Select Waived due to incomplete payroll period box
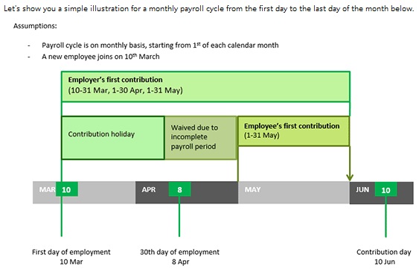 (x=201, y=138)
